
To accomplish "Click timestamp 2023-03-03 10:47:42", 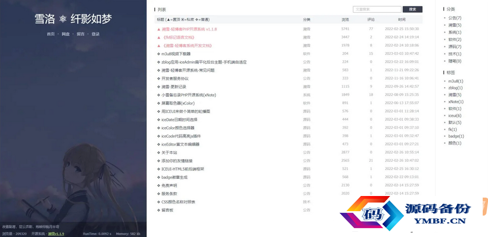I will click(x=402, y=54).
